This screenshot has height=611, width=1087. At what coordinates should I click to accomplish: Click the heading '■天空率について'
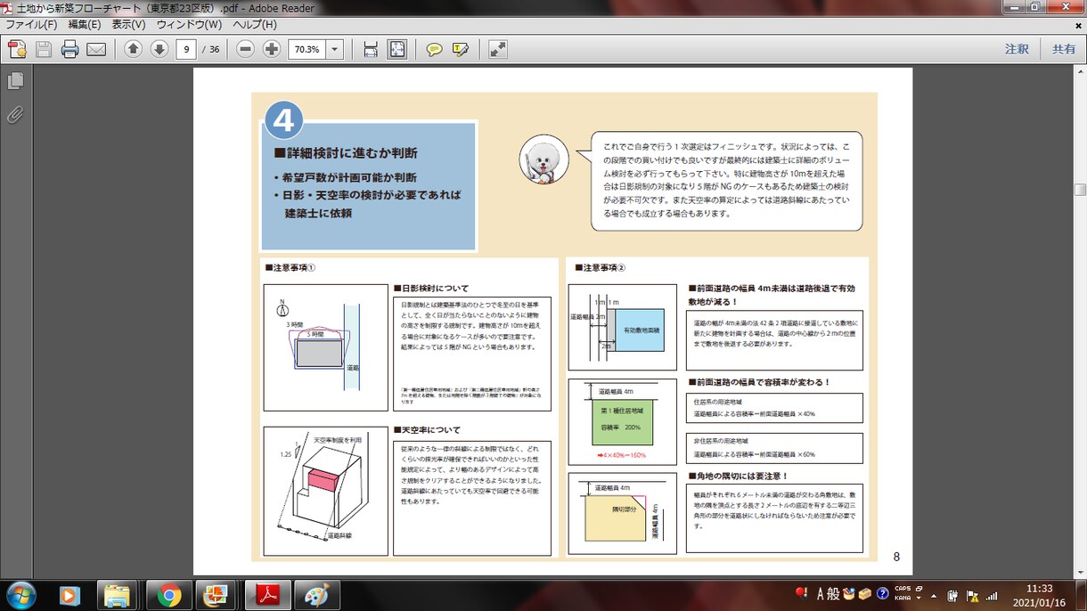pyautogui.click(x=428, y=430)
